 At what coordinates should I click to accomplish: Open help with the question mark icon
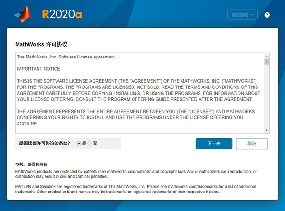(267, 15)
